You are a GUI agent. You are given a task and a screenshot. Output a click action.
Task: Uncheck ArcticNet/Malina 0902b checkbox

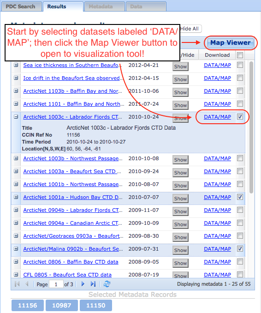(x=240, y=249)
